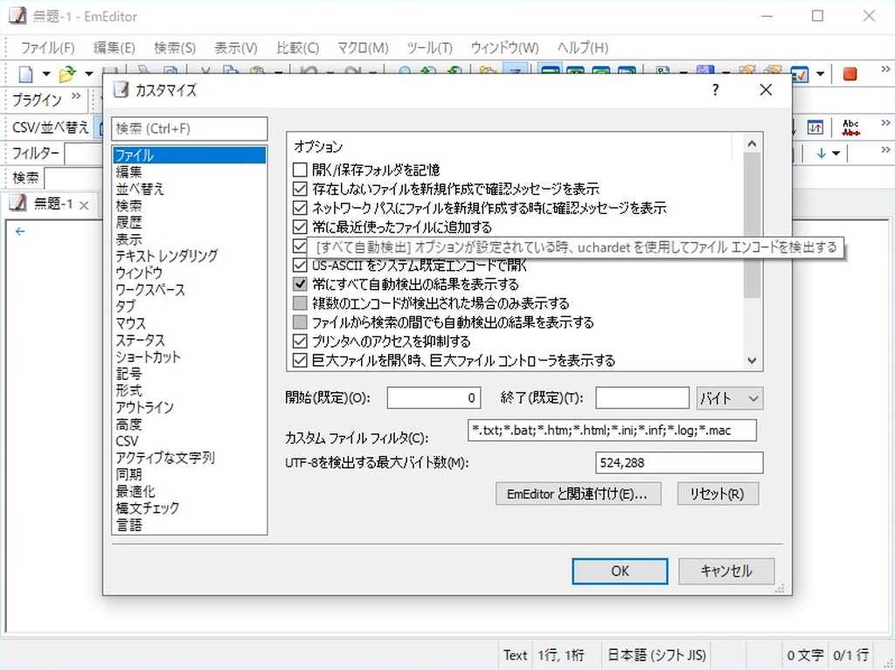The image size is (895, 670).
Task: Disable 常にすべて自動検出の結果を表示する
Action: click(300, 283)
